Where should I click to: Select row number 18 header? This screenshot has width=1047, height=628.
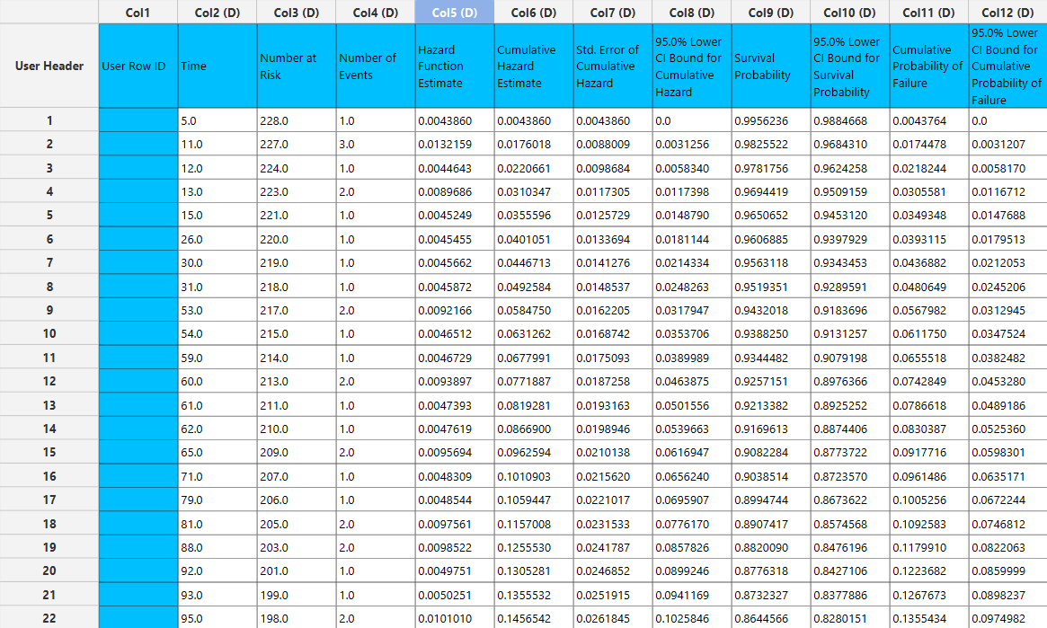tap(49, 523)
